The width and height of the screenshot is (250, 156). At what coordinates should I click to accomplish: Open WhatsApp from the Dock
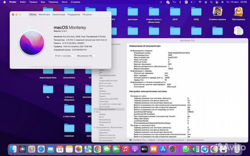coord(186,149)
